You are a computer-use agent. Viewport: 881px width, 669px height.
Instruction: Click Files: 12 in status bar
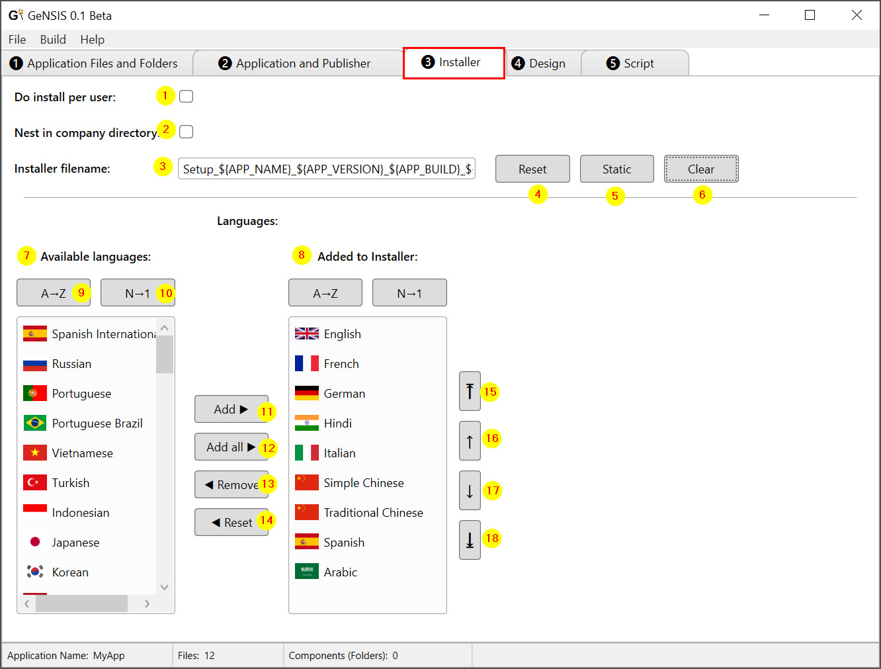coord(196,655)
